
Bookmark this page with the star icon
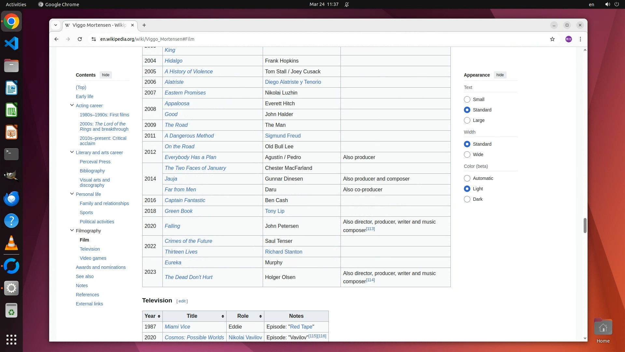[552, 39]
